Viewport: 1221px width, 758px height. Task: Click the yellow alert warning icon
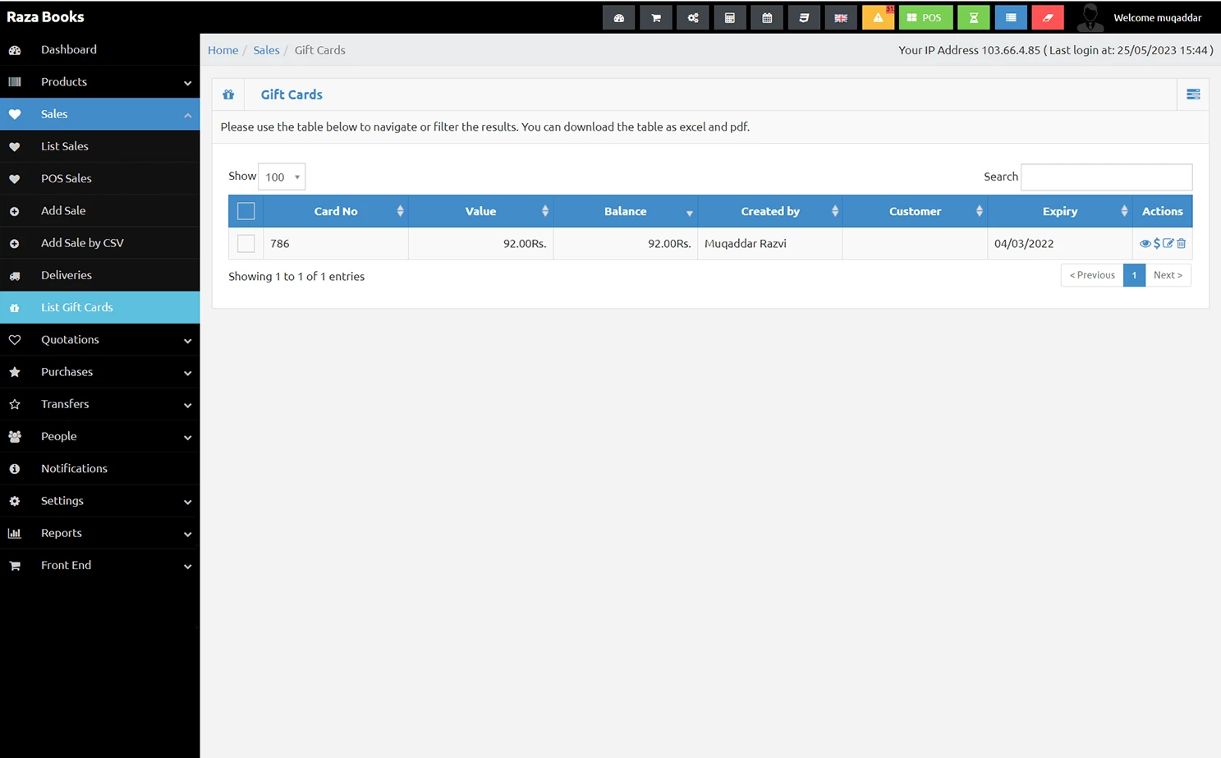coord(878,17)
